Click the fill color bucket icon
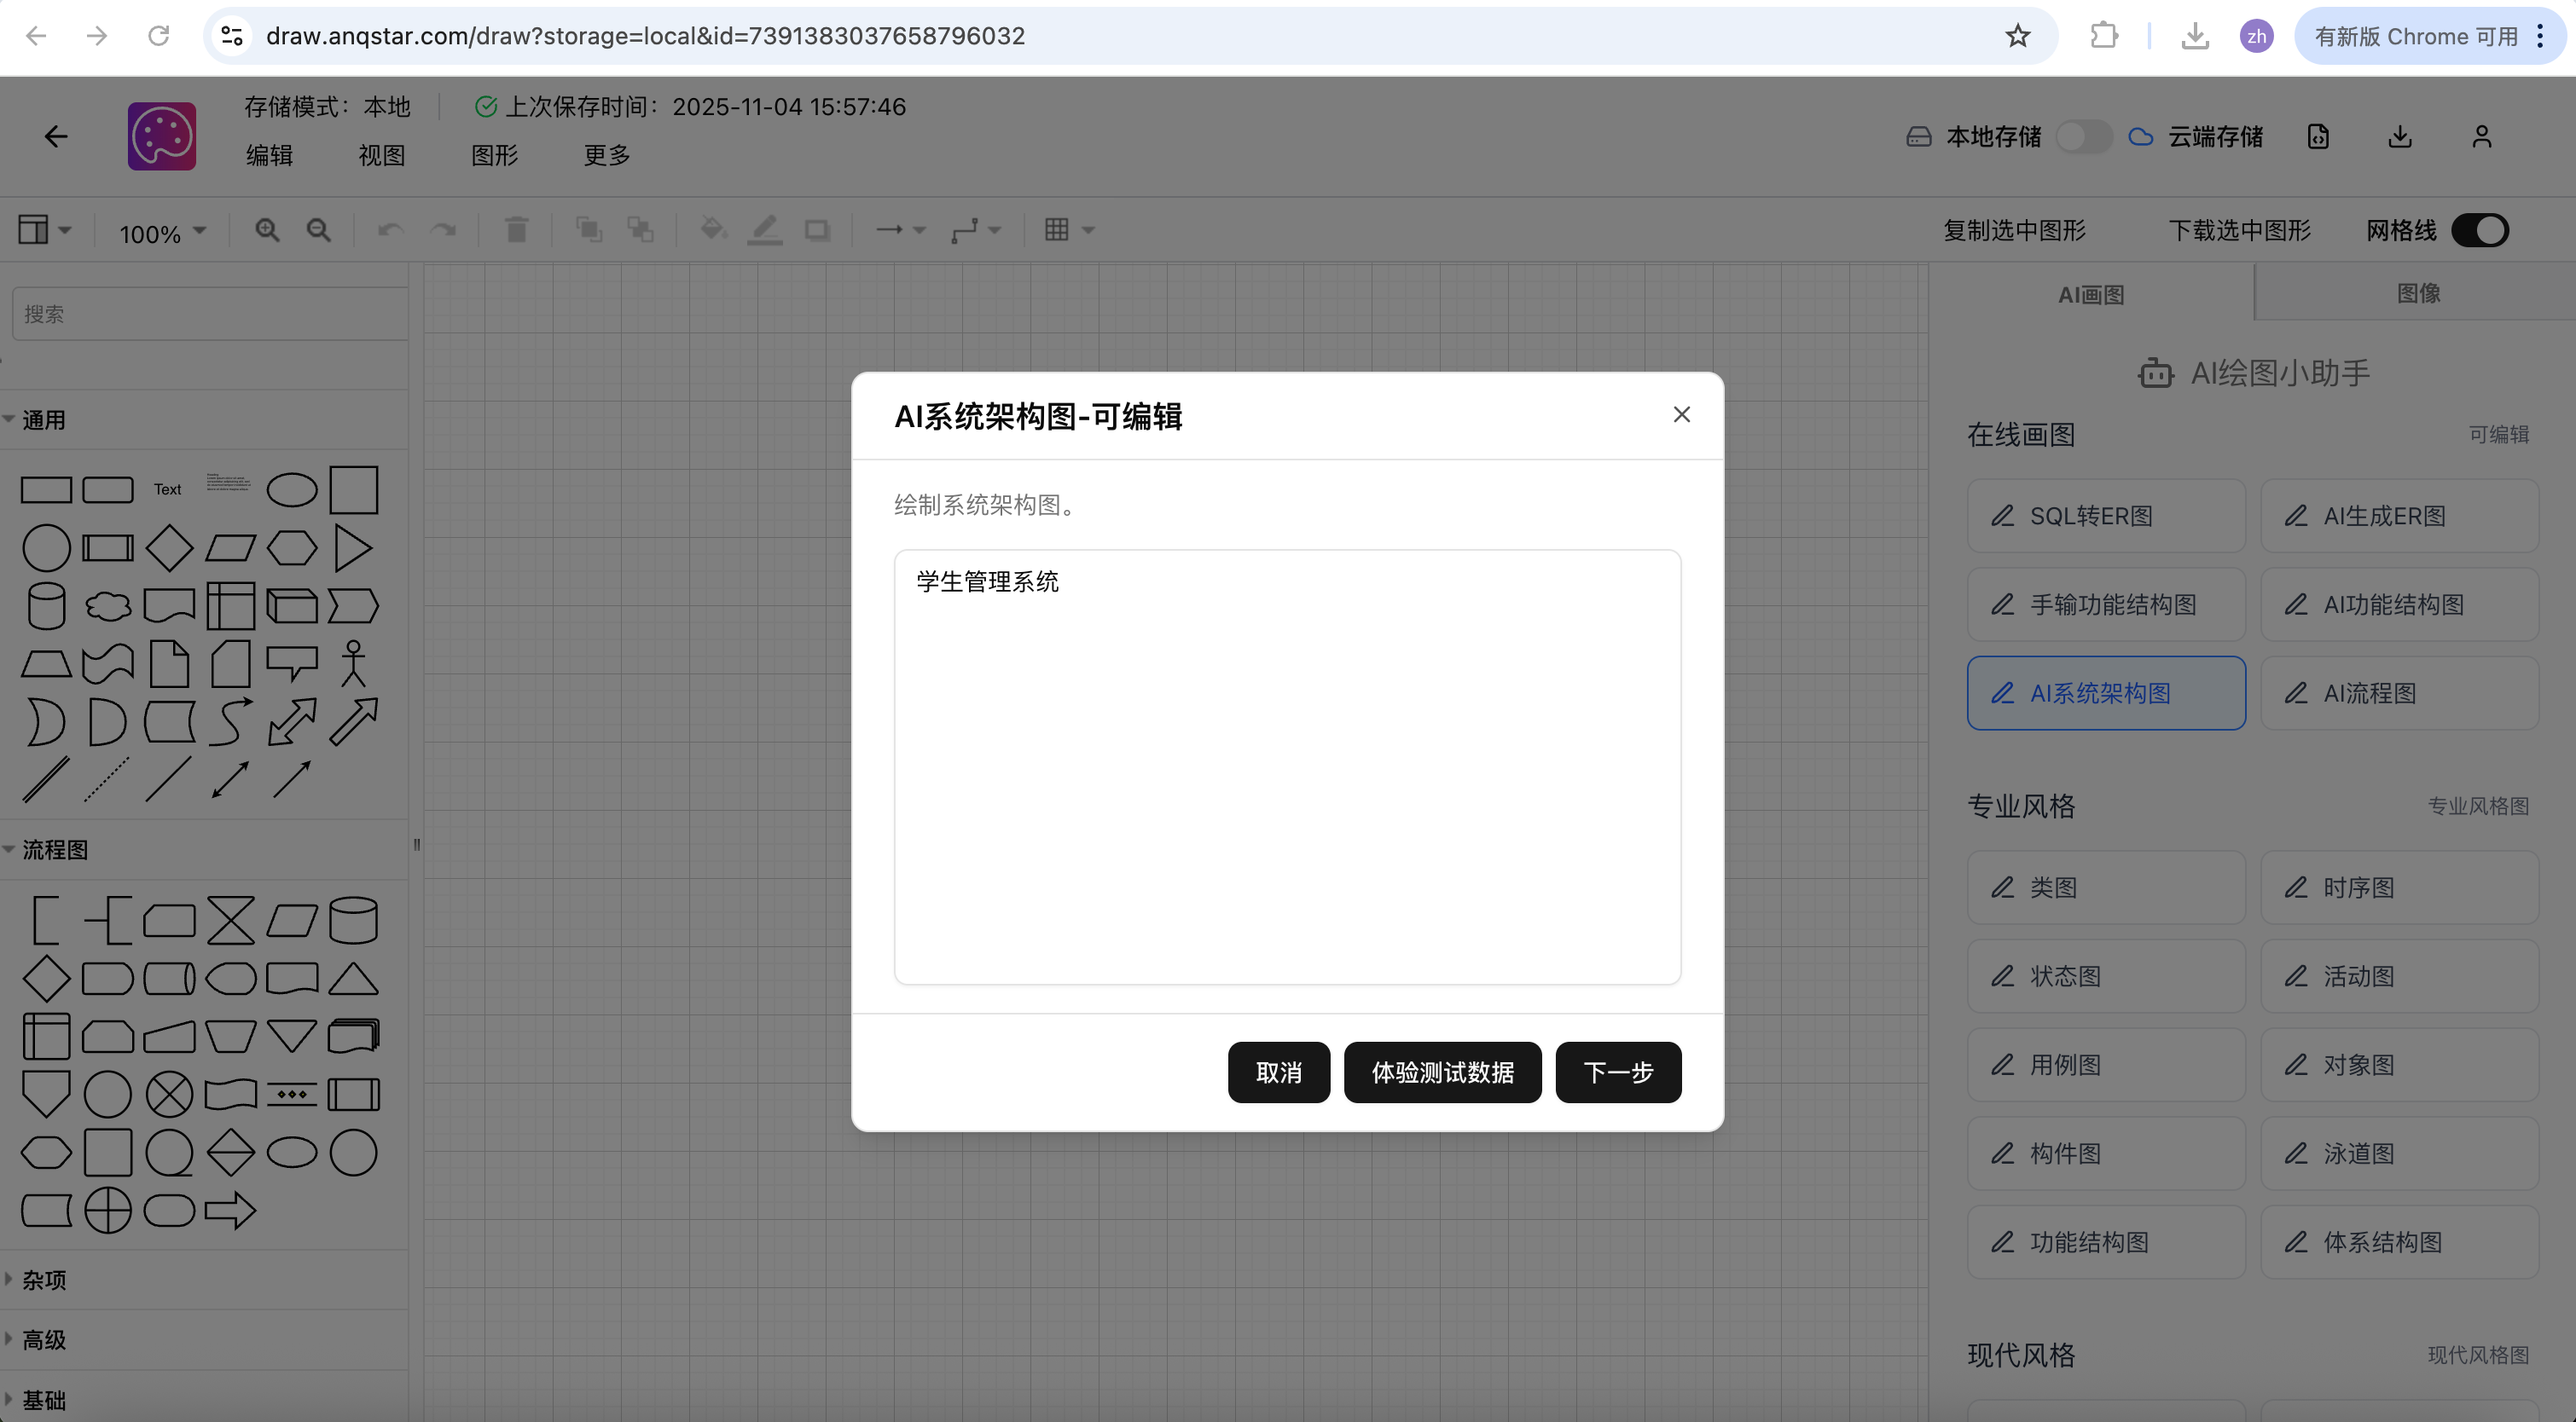2576x1422 pixels. pos(712,230)
